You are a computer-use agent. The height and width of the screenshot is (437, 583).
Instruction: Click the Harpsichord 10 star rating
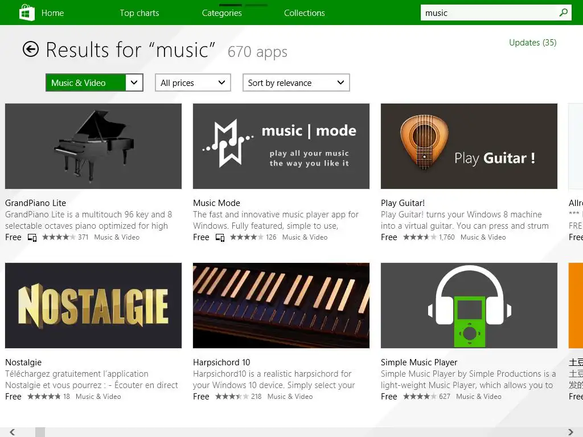tap(232, 397)
